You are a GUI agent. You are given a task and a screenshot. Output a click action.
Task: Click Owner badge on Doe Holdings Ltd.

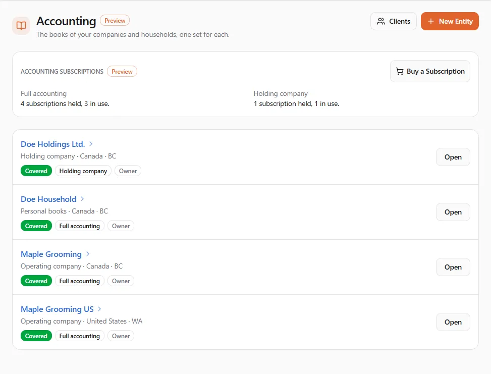click(x=128, y=171)
